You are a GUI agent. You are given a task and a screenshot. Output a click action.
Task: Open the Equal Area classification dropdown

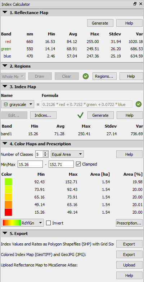tap(67, 154)
